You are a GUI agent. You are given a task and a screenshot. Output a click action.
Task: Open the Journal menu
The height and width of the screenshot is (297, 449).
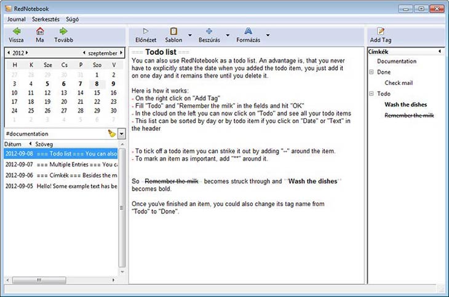(16, 19)
